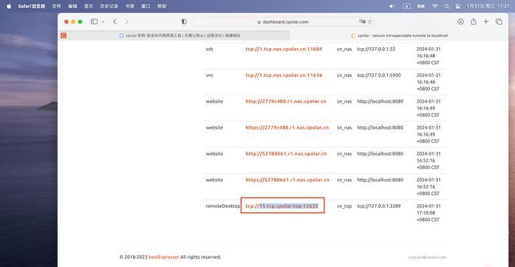Viewport: 515px width, 267px height.
Task: Open the Share sheet
Action: coord(474,21)
